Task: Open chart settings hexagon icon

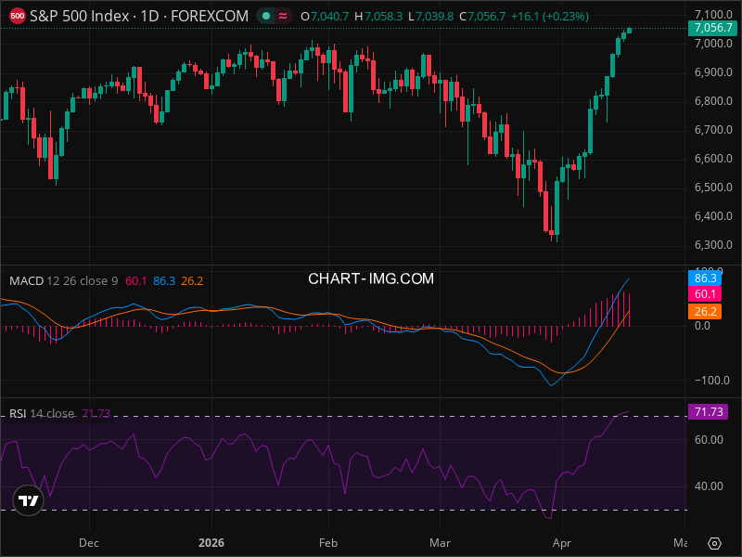Action: (x=714, y=543)
